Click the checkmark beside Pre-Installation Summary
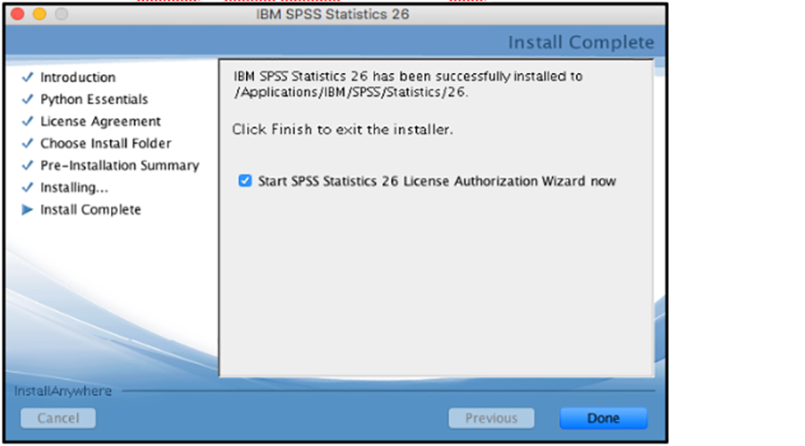805x446 pixels. [28, 165]
